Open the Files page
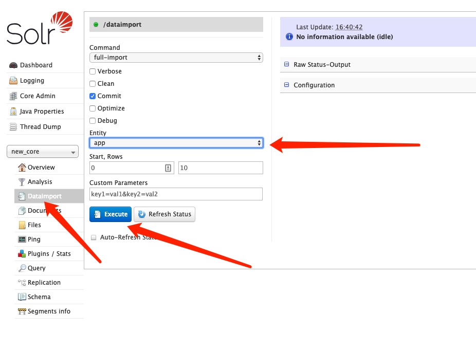476x351 pixels. pos(34,225)
